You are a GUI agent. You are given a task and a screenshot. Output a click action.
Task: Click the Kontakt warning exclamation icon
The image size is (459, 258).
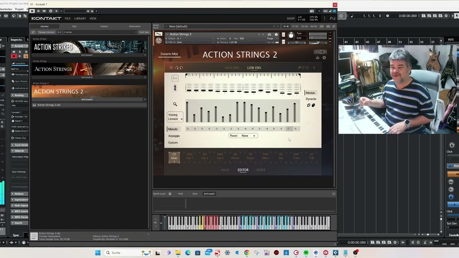325,18
